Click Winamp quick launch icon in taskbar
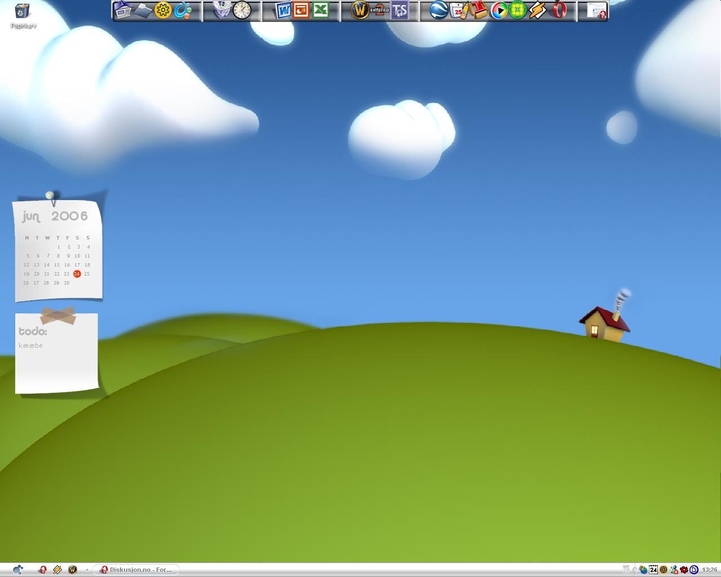Viewport: 721px width, 577px height. coord(57,570)
